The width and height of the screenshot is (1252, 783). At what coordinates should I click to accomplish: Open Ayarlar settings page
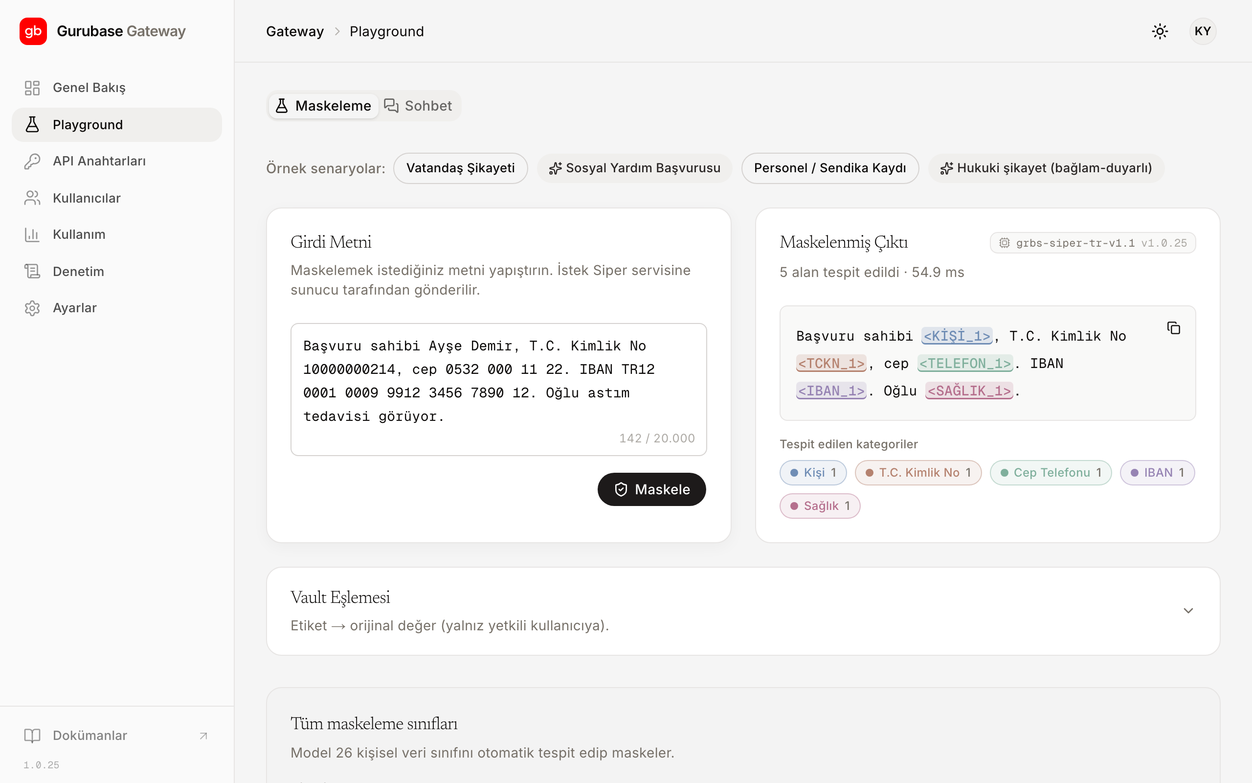click(117, 308)
